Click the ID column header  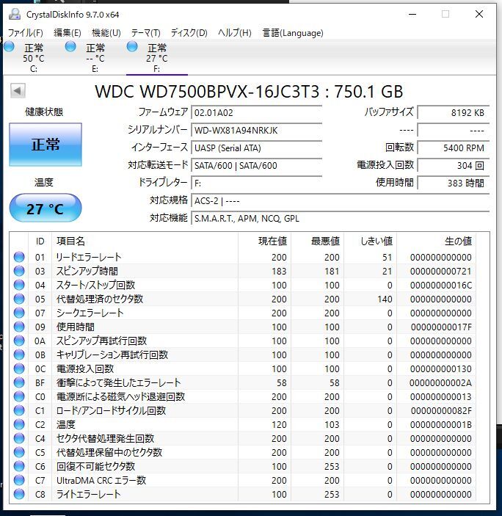40,241
